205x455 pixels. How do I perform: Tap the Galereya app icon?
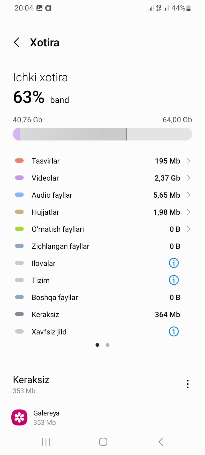(19, 417)
